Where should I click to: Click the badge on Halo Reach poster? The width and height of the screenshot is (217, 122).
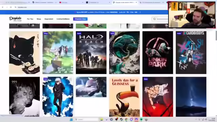point(79,33)
